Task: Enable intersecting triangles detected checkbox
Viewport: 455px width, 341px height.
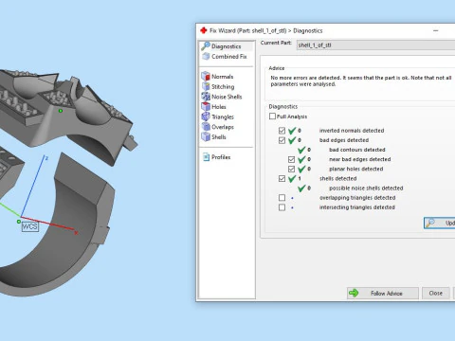Action: (x=282, y=207)
